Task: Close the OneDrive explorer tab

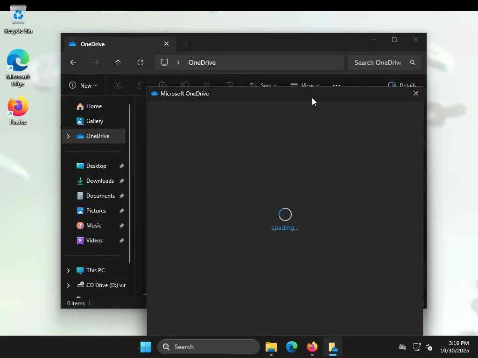Action: coord(167,44)
